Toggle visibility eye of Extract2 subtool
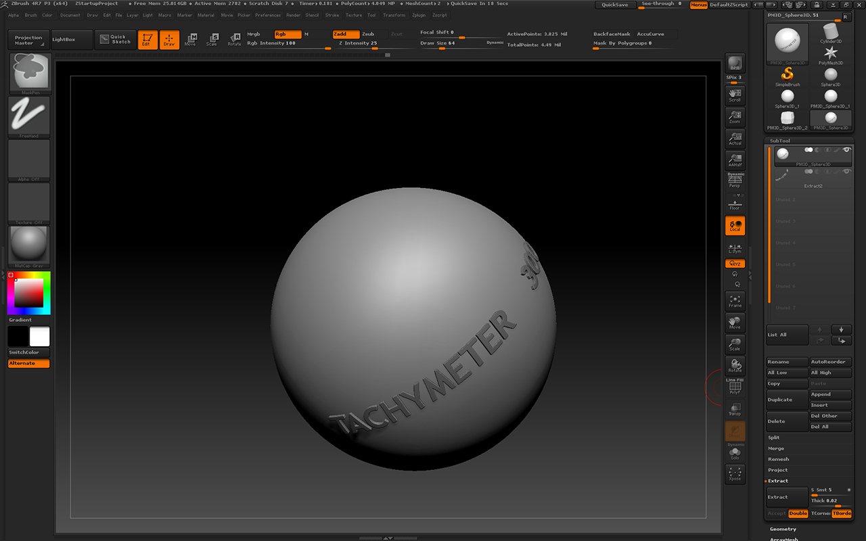Screen dimensions: 866x541 [846, 172]
